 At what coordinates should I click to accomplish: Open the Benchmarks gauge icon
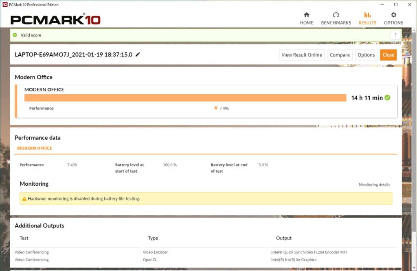tap(336, 15)
